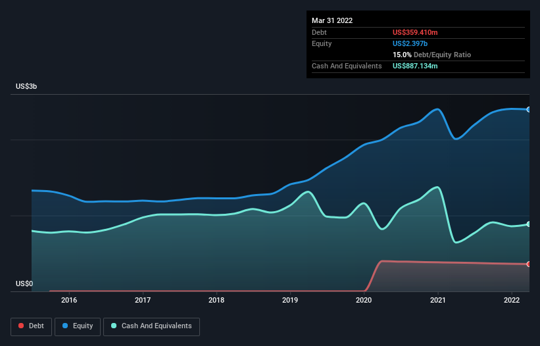
Task: Click the blue Equity endpoint marker
Action: pos(529,109)
